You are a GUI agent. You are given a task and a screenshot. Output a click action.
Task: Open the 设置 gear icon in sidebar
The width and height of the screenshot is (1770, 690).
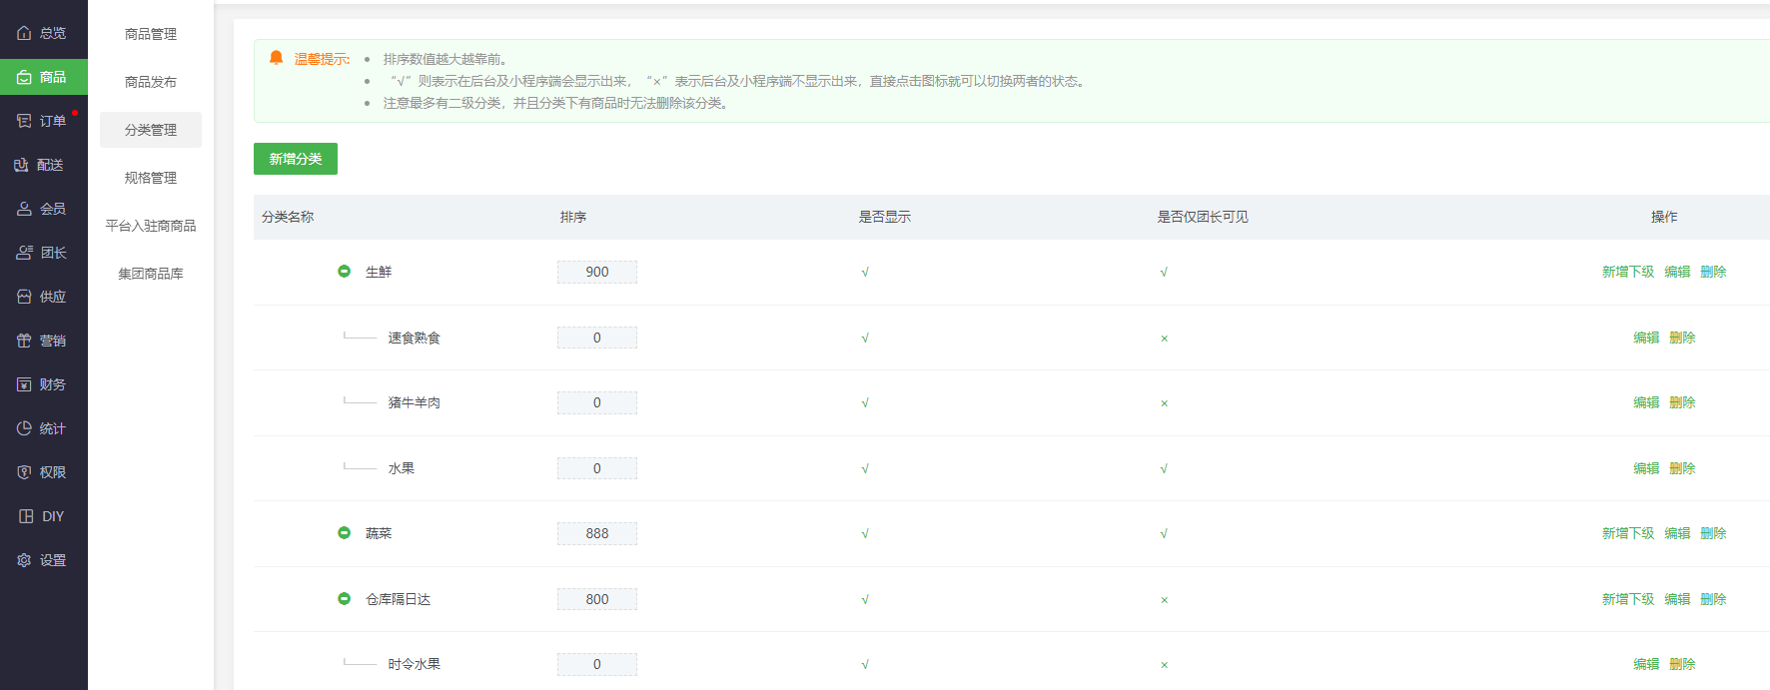(24, 560)
